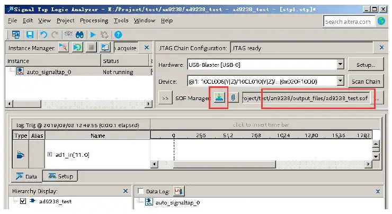
Task: Click the SignalTap toolbar icon left of binoculars
Action: (x=68, y=34)
